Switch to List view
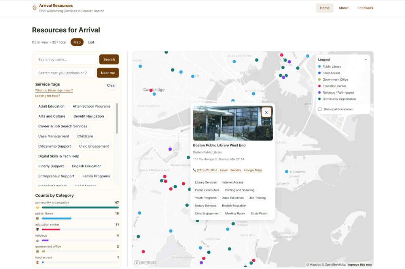The image size is (405, 269). tap(91, 42)
